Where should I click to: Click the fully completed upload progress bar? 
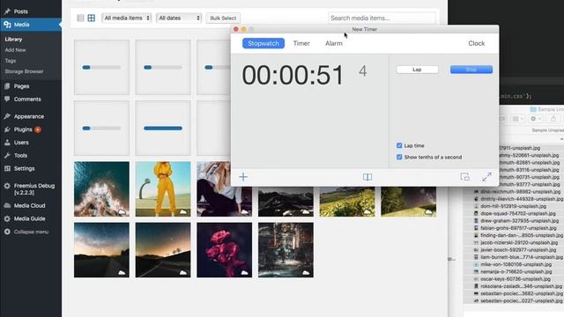pyautogui.click(x=163, y=129)
